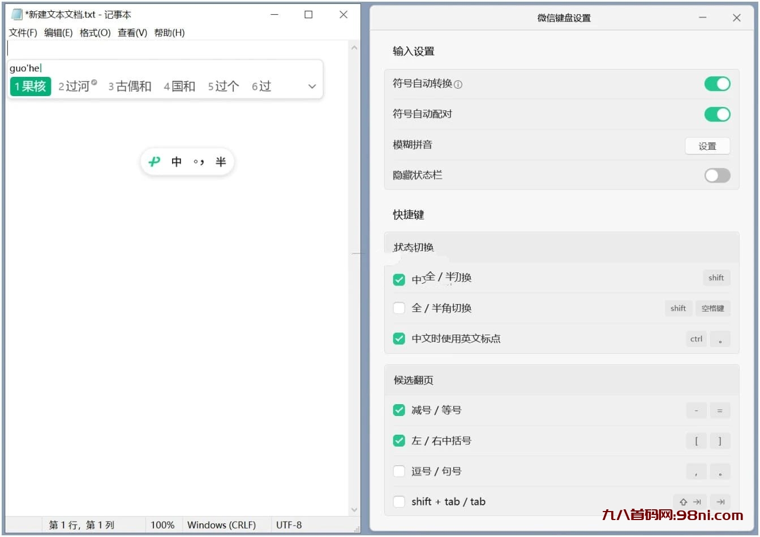Viewport: 760px width, 537px height.
Task: Switch the 中 Chinese/English mode indicator
Action: (177, 162)
